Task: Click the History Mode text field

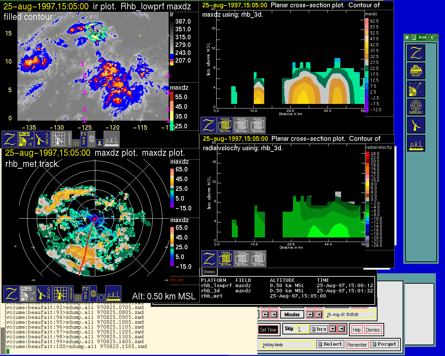Action: pyautogui.click(x=288, y=345)
